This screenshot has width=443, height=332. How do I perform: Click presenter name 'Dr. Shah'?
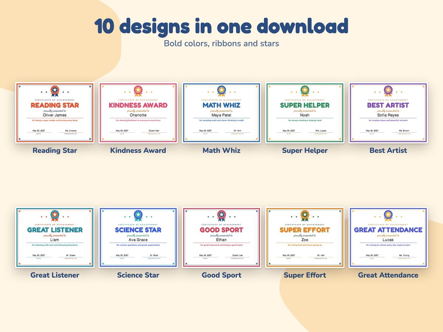pyautogui.click(x=154, y=255)
